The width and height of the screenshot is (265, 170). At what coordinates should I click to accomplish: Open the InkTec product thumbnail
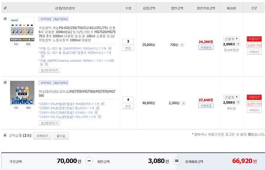tap(22, 93)
